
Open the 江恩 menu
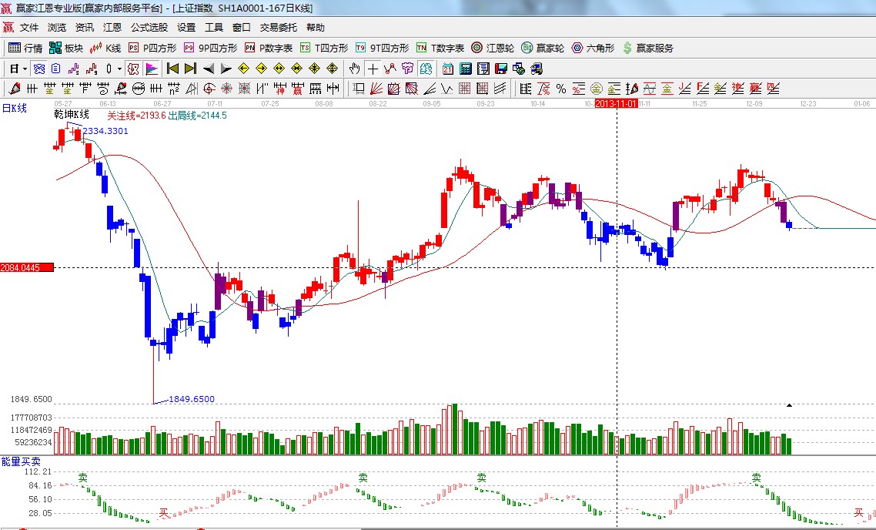[112, 28]
